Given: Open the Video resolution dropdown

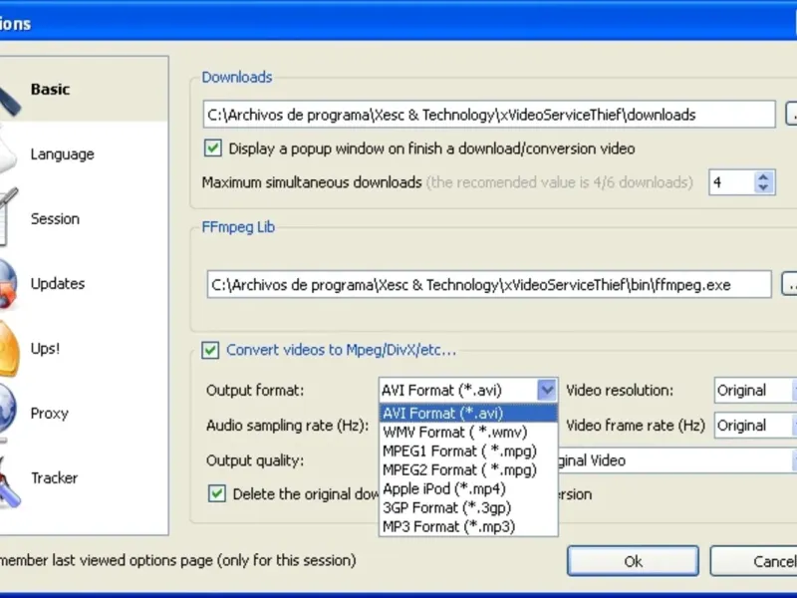Looking at the screenshot, I should coord(755,390).
